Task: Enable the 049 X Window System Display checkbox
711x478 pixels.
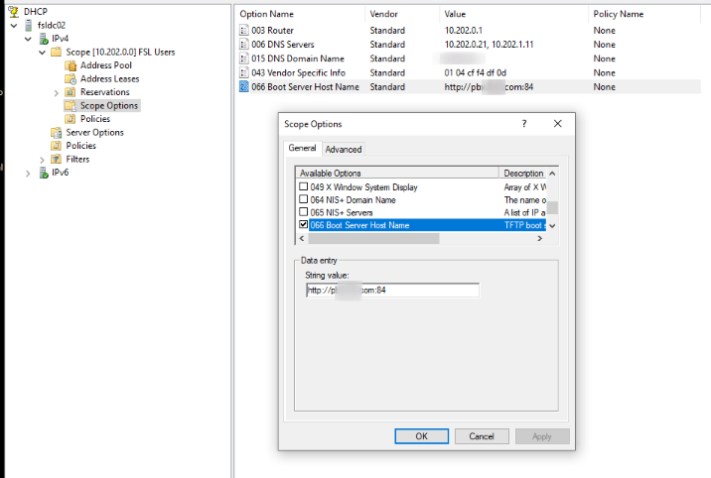Action: [303, 186]
